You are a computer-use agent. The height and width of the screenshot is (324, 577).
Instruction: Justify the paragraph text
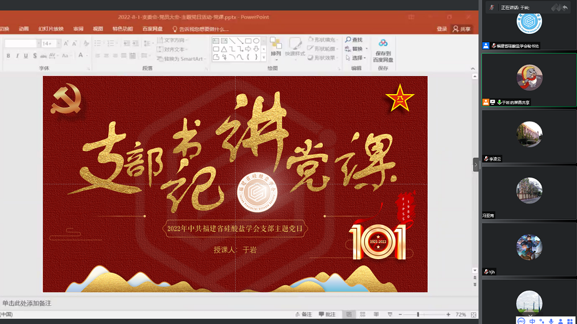[x=123, y=56]
